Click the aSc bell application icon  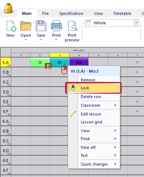tap(8, 8)
